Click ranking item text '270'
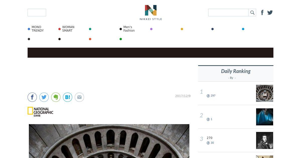The width and height of the screenshot is (301, 158). [209, 138]
